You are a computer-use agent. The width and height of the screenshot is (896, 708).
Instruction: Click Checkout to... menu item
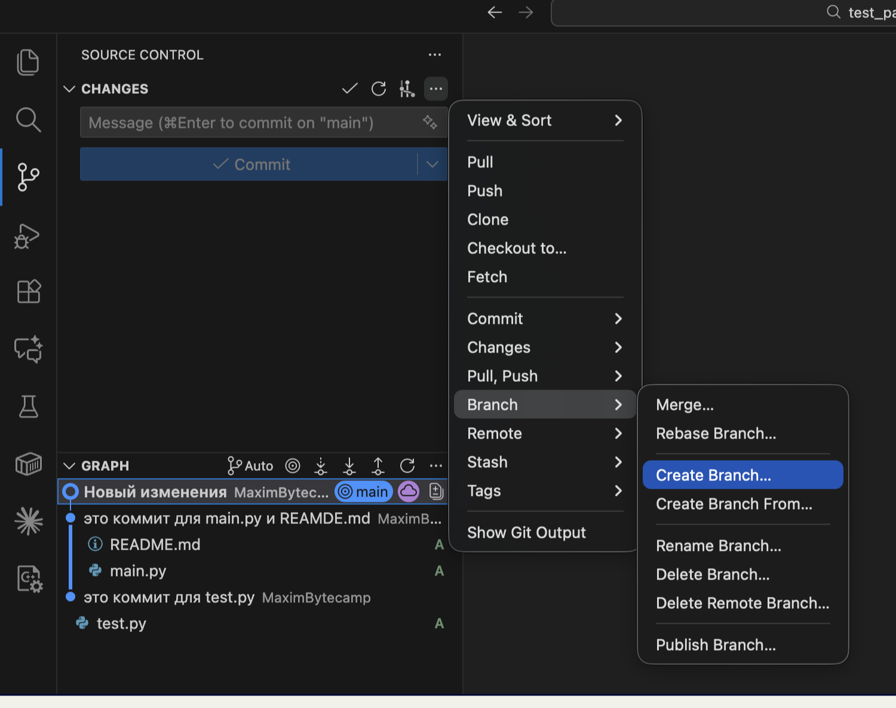pos(545,249)
